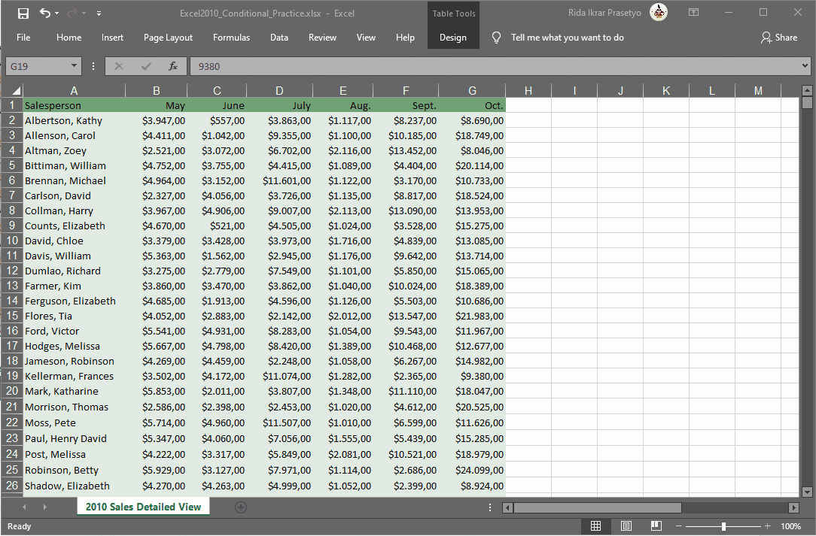Switch to Normal view in status bar
The image size is (816, 536).
(x=596, y=526)
